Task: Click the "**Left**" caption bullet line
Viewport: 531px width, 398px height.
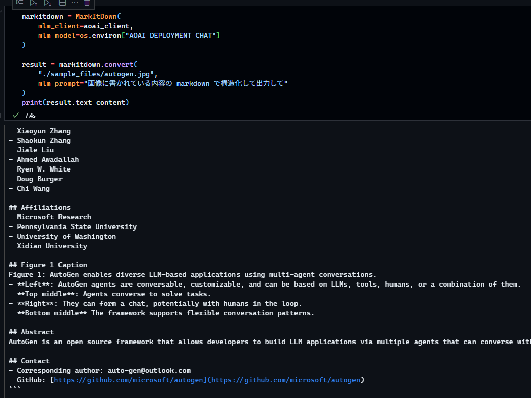Action: 265,284
